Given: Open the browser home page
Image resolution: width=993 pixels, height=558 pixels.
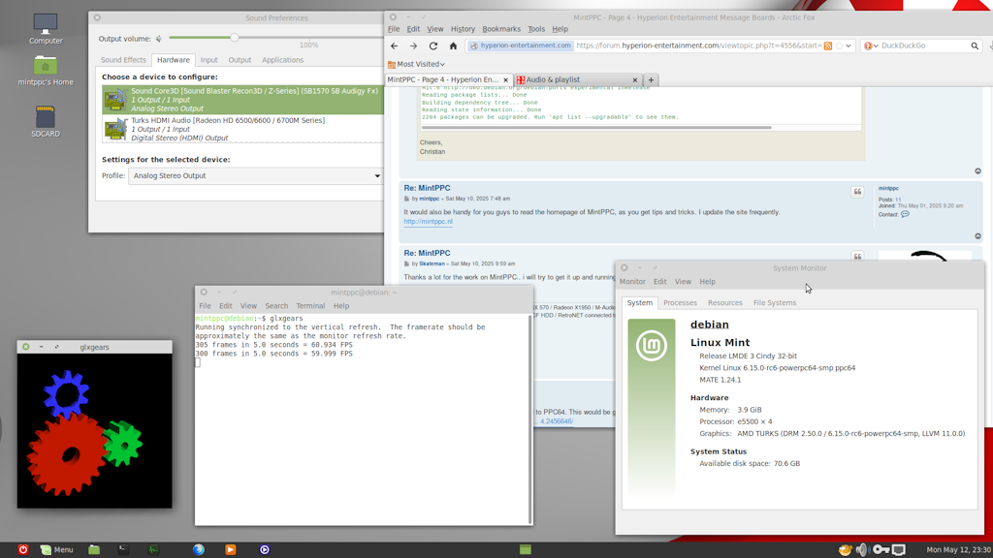Looking at the screenshot, I should [x=453, y=46].
